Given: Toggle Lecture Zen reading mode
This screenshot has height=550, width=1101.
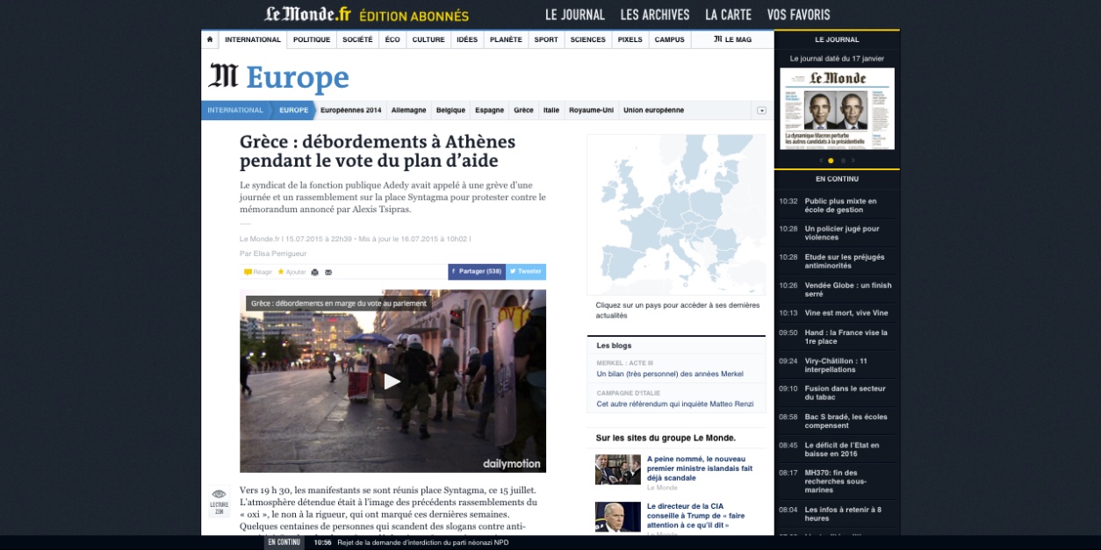Looking at the screenshot, I should pos(219,501).
